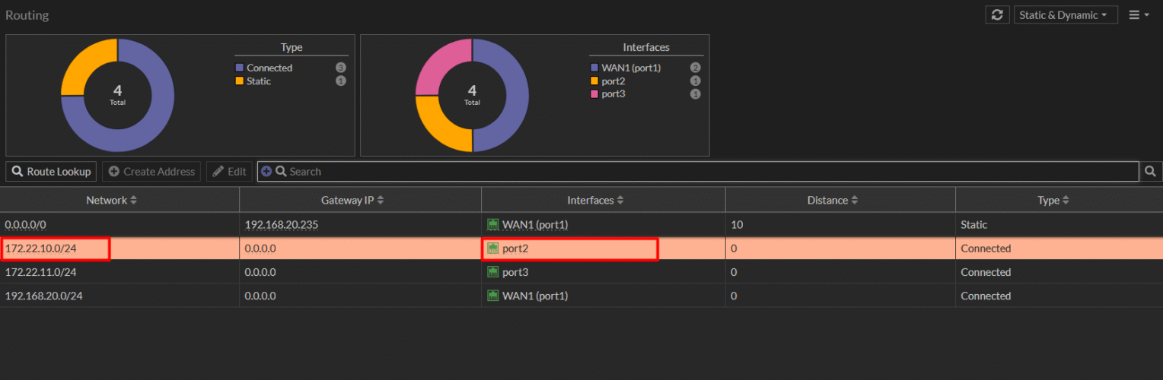Viewport: 1163px width, 380px height.
Task: Toggle the Static legend entry
Action: (x=258, y=81)
